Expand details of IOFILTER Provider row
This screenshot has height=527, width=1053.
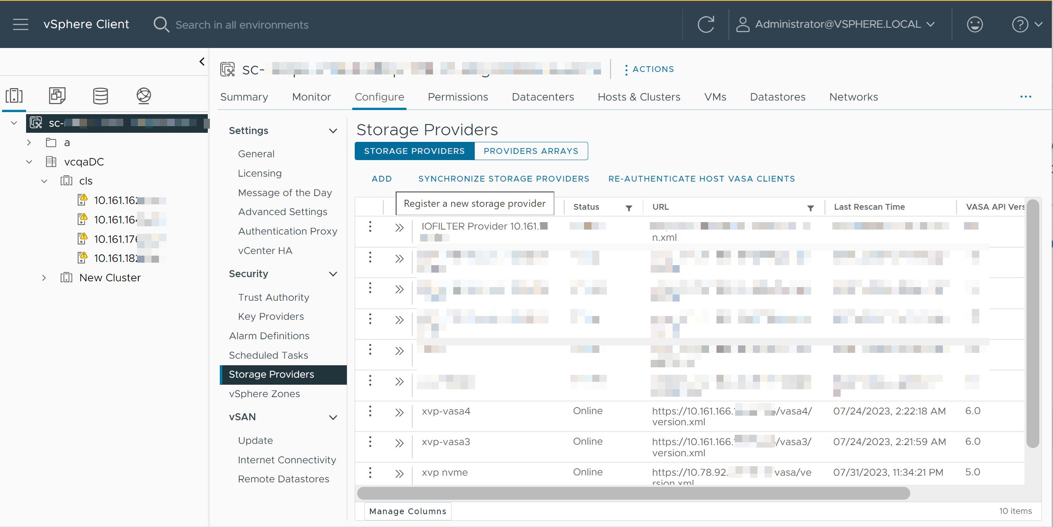coord(399,228)
